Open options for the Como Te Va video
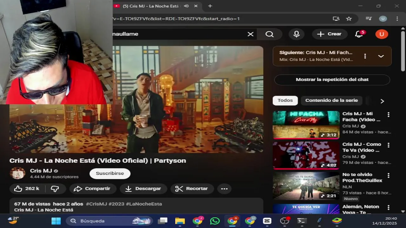The image size is (406, 228). (388, 145)
